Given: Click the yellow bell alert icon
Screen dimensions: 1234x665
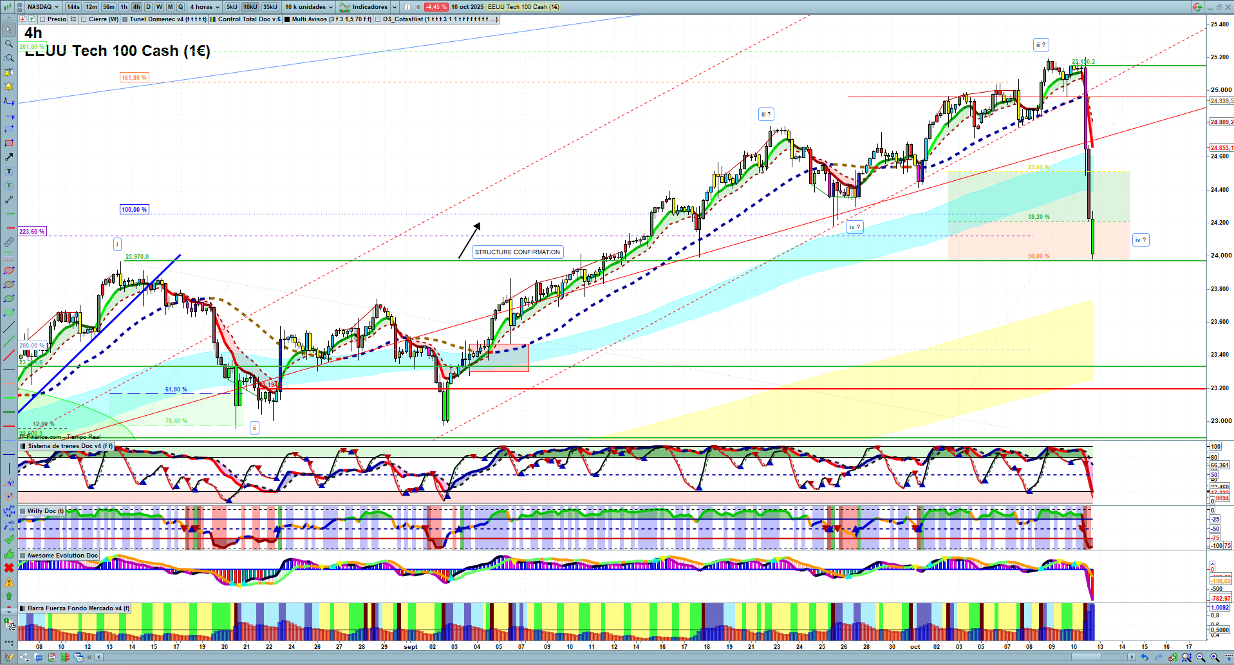Looking at the screenshot, I should click(9, 86).
